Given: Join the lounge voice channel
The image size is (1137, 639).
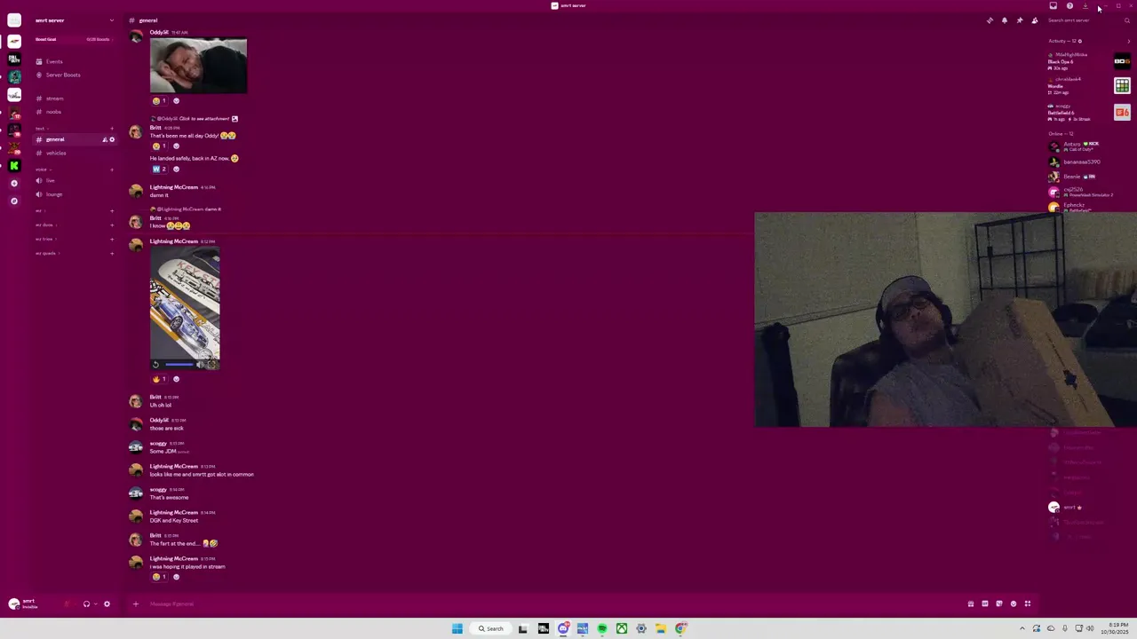Looking at the screenshot, I should [x=75, y=194].
